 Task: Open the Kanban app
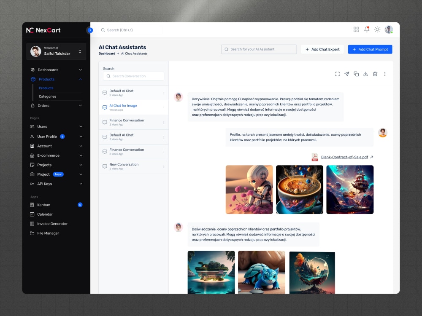coord(43,205)
